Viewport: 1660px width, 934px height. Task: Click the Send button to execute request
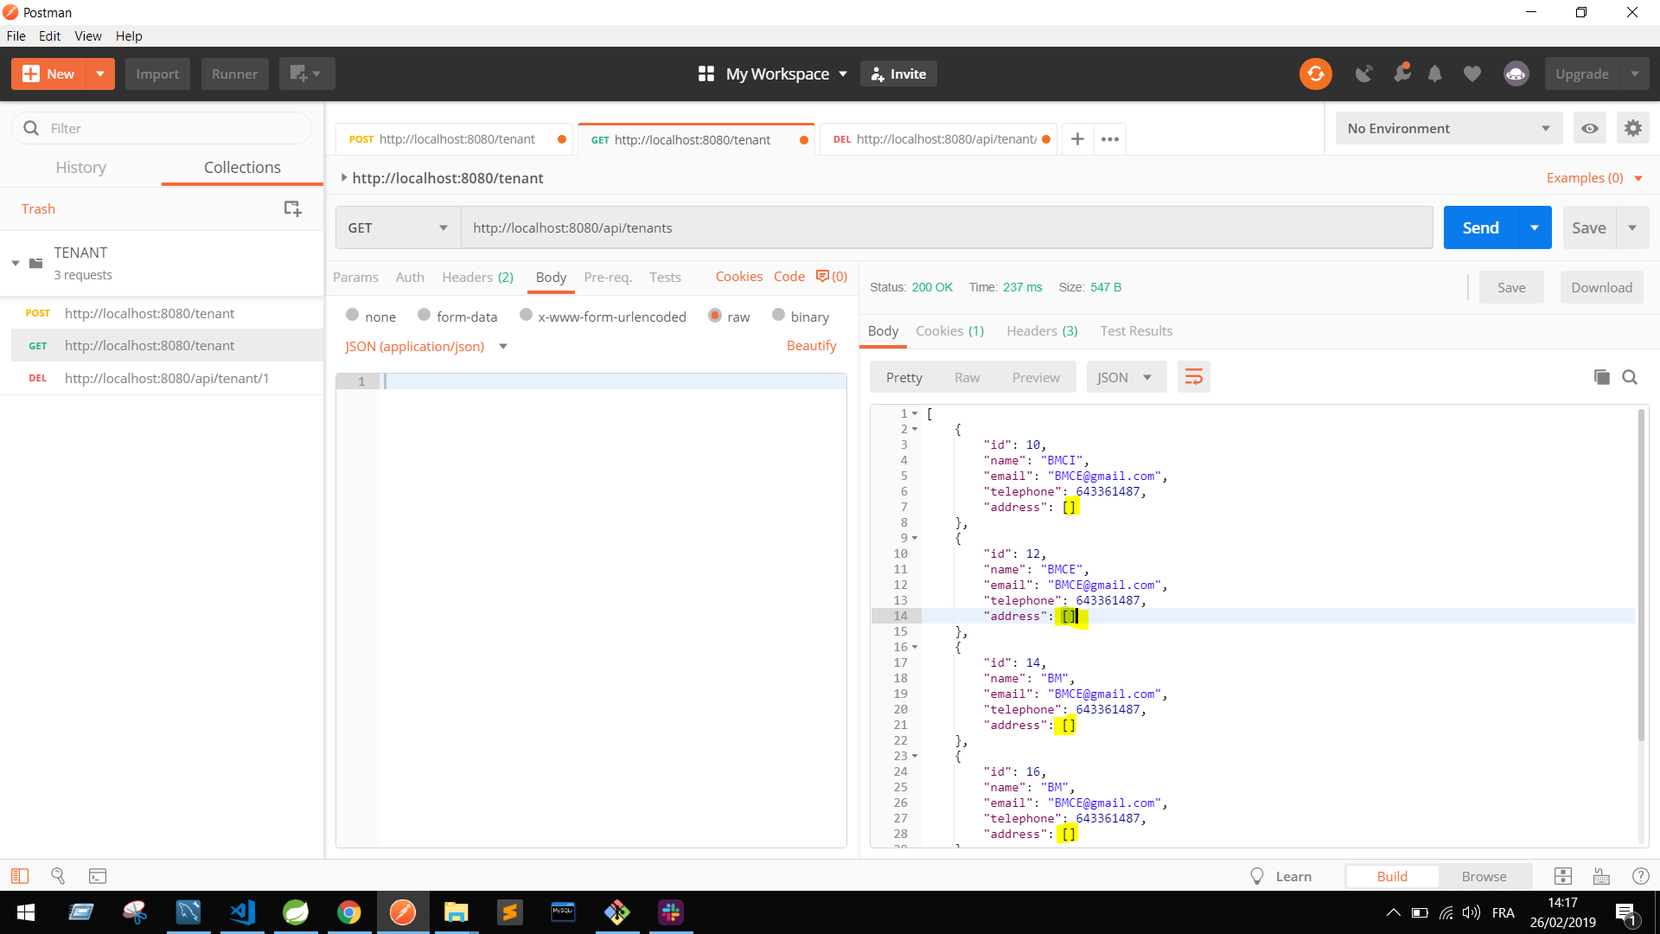[1481, 227]
